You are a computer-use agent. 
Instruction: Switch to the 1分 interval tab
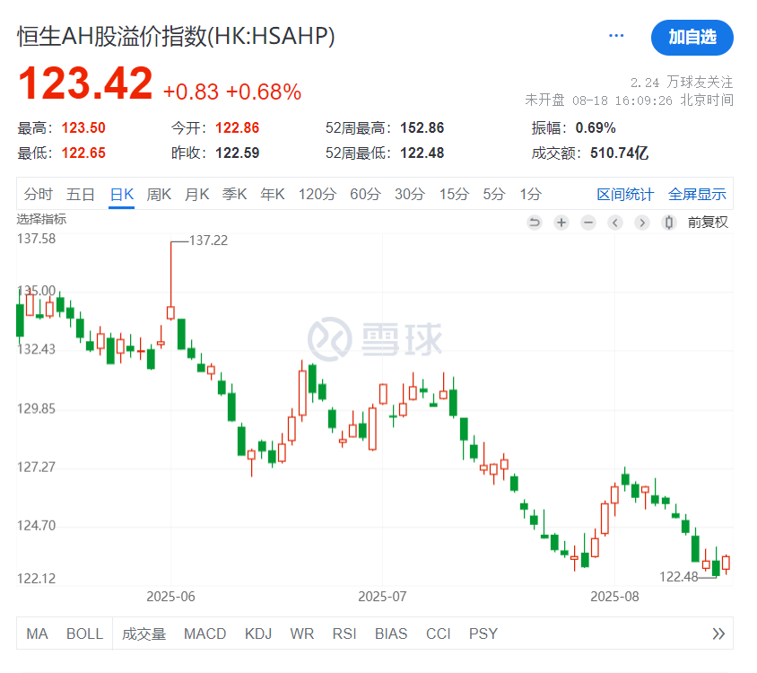click(531, 194)
